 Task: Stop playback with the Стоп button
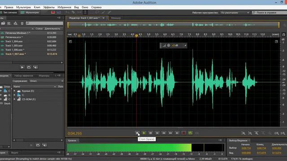[x=137, y=133]
